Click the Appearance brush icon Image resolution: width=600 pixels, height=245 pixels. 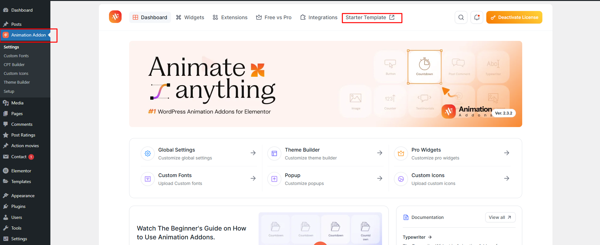6,196
